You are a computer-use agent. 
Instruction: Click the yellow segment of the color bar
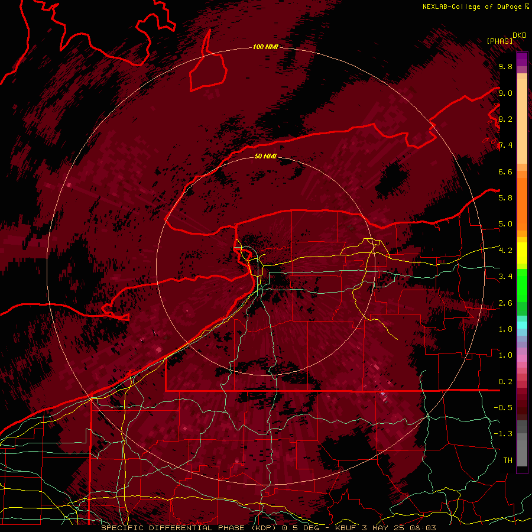click(522, 253)
